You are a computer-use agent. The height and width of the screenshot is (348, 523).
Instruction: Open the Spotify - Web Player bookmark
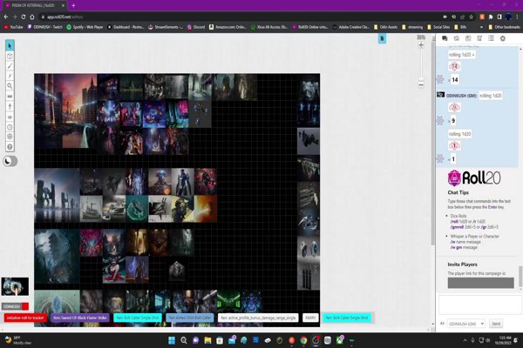(x=85, y=27)
